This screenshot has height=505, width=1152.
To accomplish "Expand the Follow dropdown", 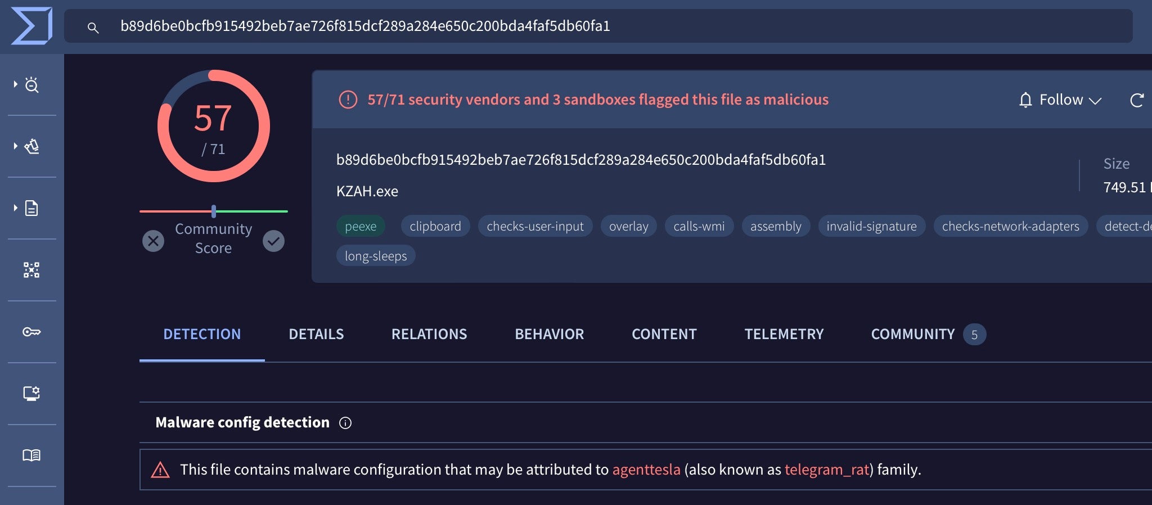I will tap(1060, 100).
